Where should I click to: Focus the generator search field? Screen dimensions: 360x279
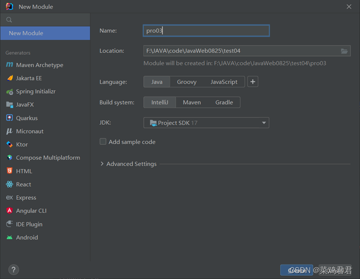tap(45, 20)
